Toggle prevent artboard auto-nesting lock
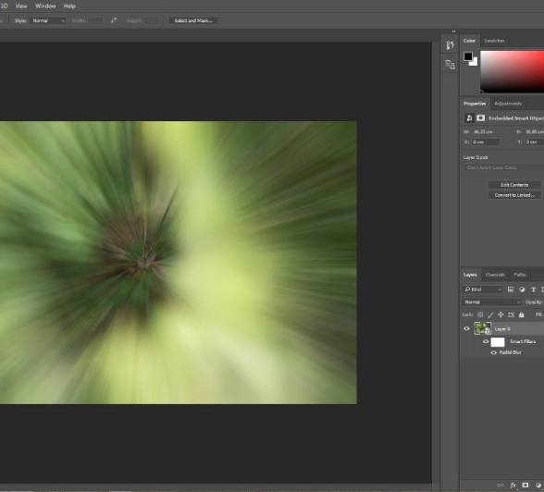Screen dimensions: 544x492 (x=511, y=314)
